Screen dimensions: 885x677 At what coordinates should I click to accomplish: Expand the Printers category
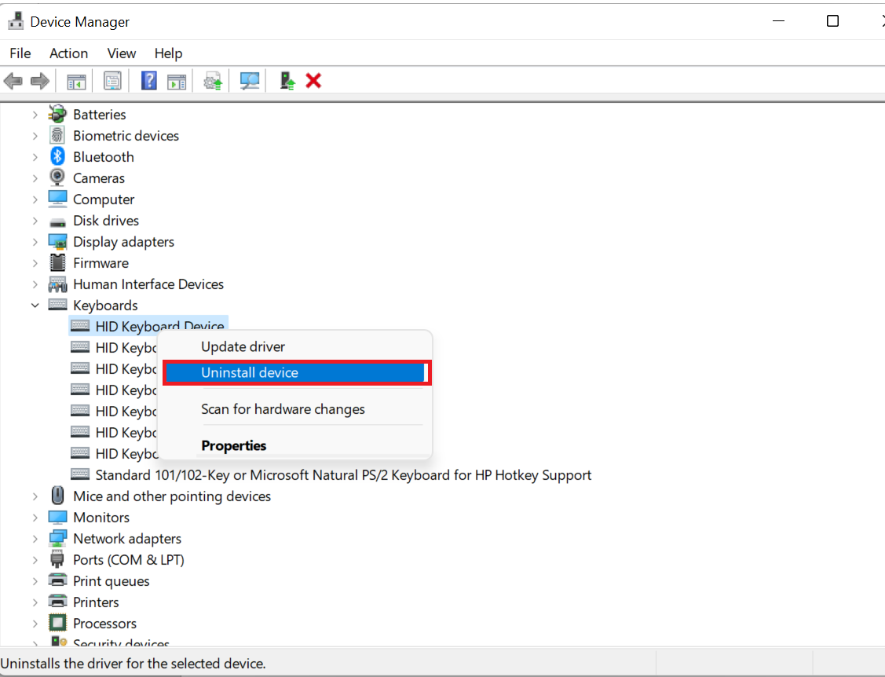click(x=35, y=602)
